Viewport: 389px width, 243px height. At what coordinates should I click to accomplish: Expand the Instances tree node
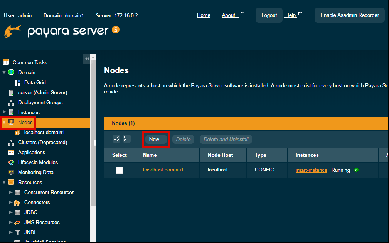tap(3, 112)
